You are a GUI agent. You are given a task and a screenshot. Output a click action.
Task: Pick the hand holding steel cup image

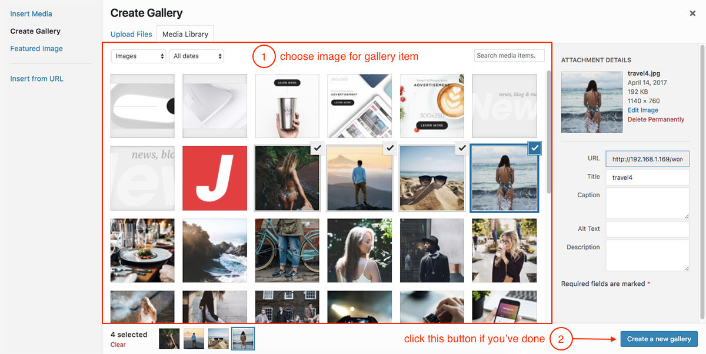[287, 106]
